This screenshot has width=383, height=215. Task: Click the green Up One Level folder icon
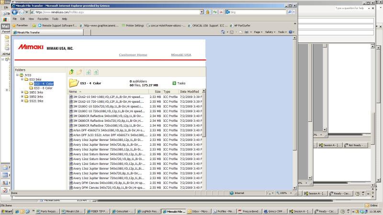click(x=71, y=72)
